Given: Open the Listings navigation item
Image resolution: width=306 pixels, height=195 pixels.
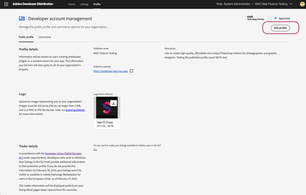Looking at the screenshot, I should 84,4.
